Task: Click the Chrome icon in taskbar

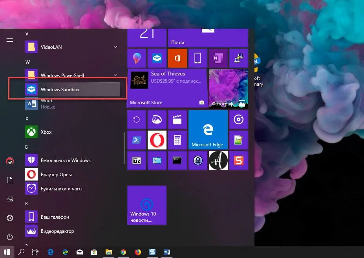Action: [123, 252]
